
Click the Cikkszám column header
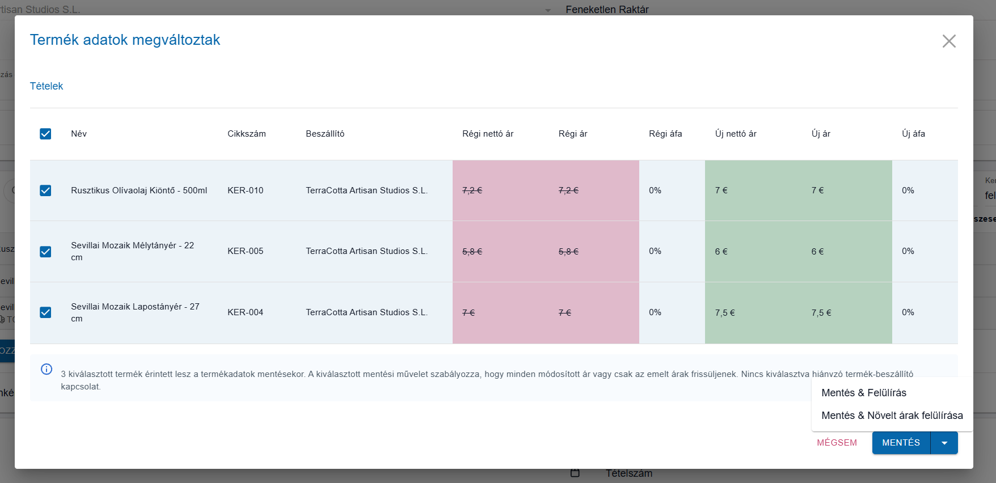(x=247, y=134)
